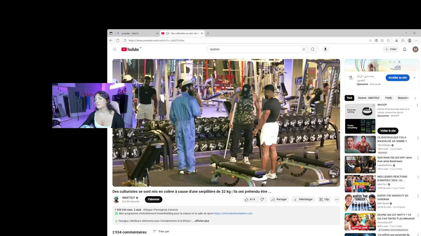Open the shmondenkovladimir.com link
This screenshot has width=421, height=236.
click(x=233, y=213)
